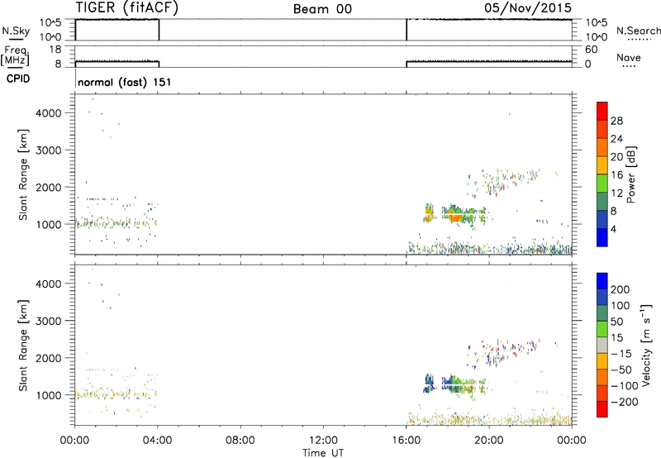Click the -100 label on velocity colorbar
661x458 pixels.
625,386
